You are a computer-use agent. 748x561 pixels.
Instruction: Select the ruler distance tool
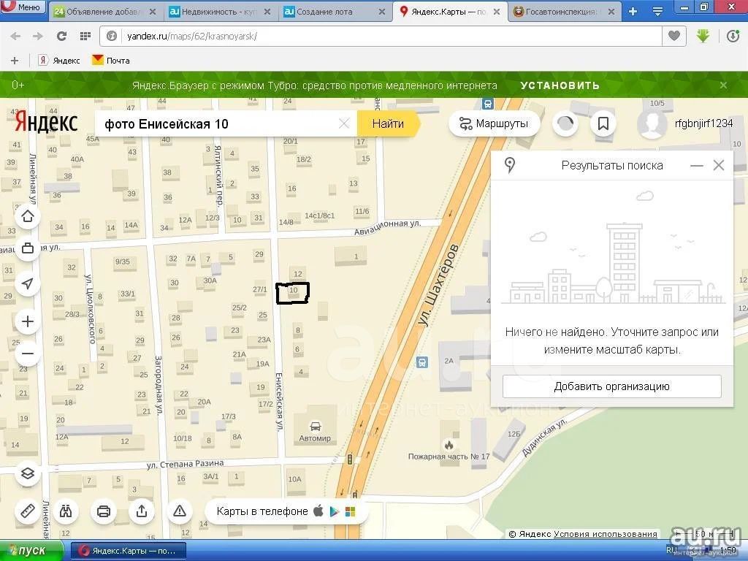pyautogui.click(x=28, y=511)
